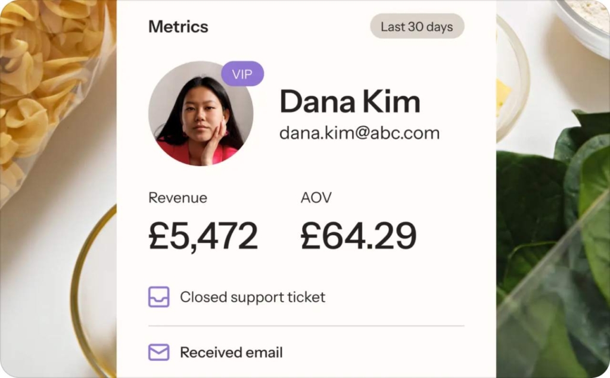Click the envelope email icon

click(x=158, y=352)
